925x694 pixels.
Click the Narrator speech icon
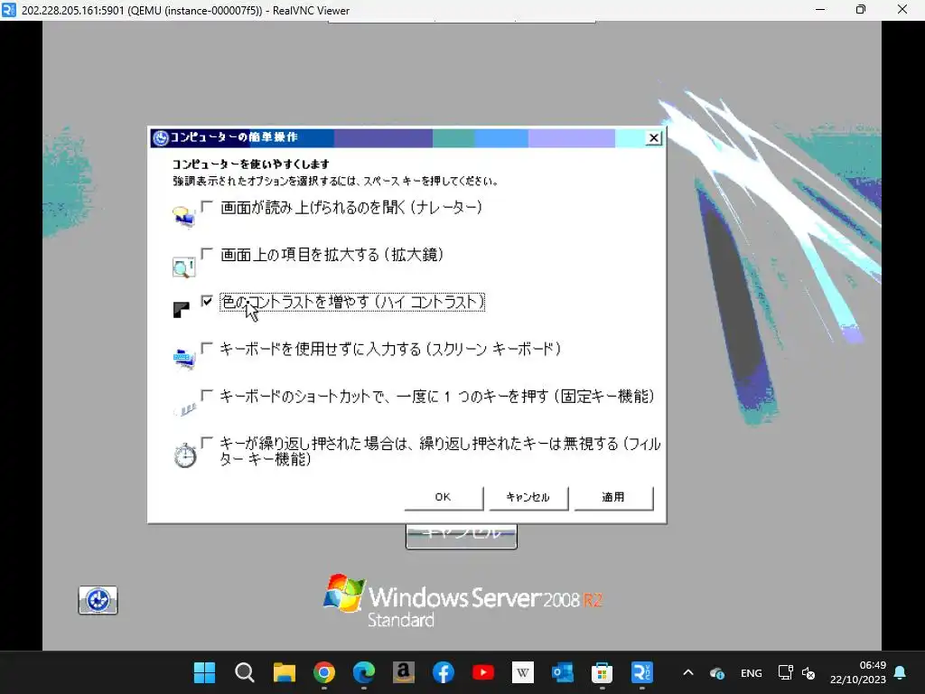183,217
